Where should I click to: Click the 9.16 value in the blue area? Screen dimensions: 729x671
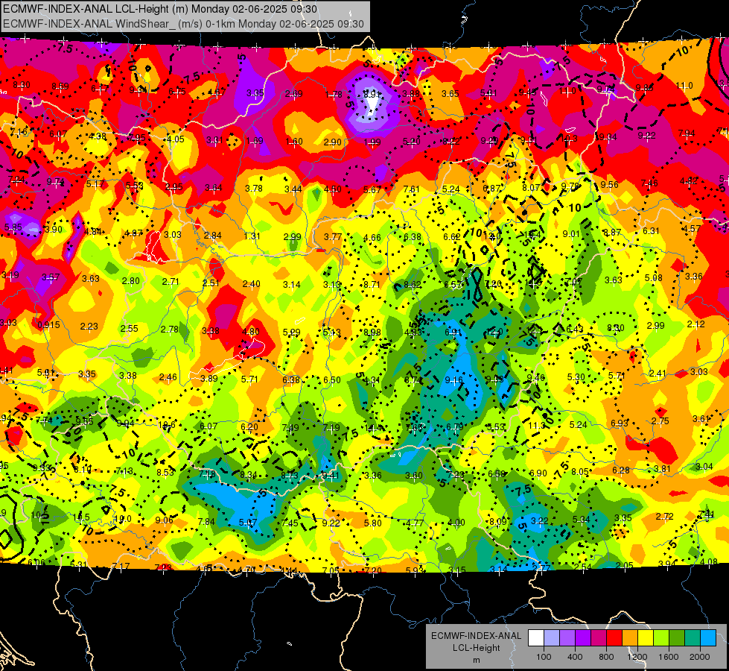[x=453, y=380]
